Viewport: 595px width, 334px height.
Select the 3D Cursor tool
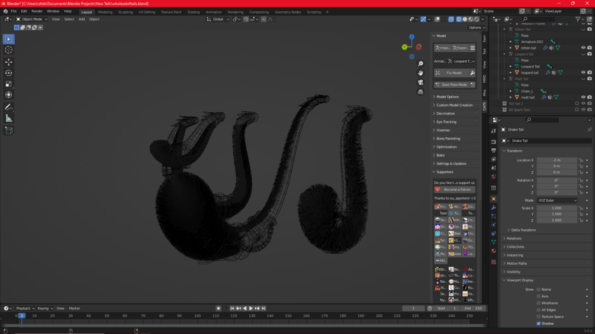click(8, 50)
